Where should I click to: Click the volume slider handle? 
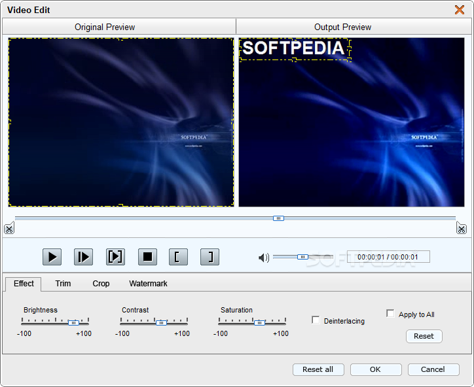pyautogui.click(x=302, y=257)
